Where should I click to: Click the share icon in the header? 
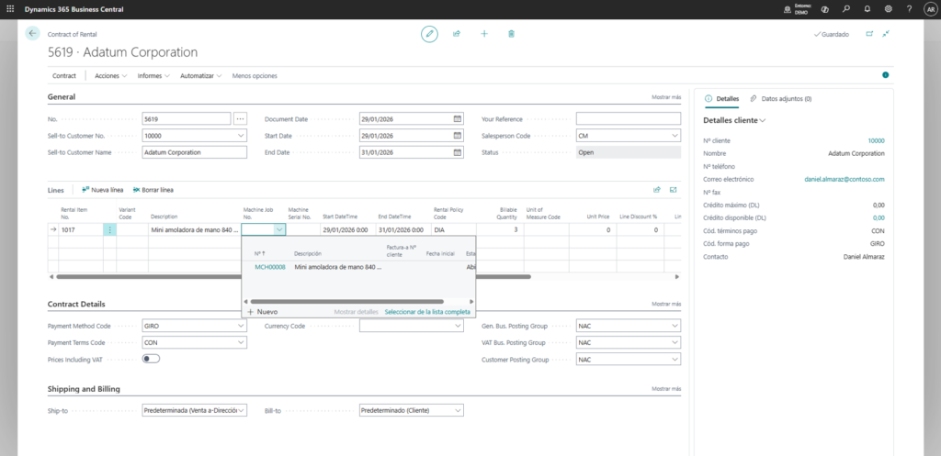click(x=457, y=34)
